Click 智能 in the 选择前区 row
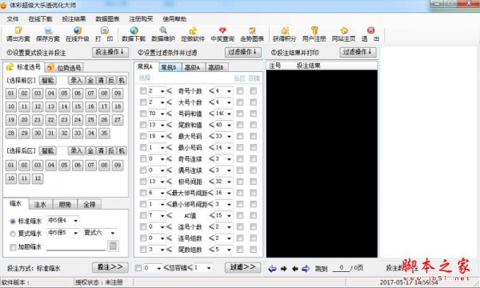The image size is (480, 288). click(48, 81)
